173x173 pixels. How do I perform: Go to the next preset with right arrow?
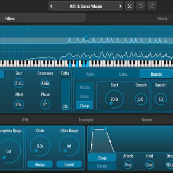click(x=120, y=6)
